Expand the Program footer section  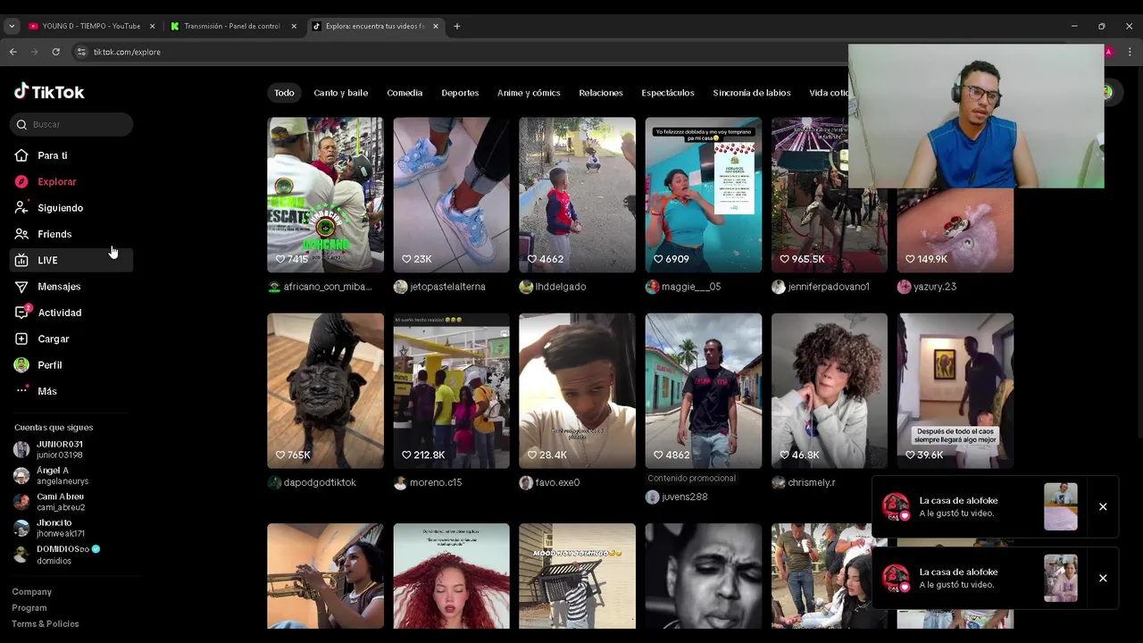(29, 608)
